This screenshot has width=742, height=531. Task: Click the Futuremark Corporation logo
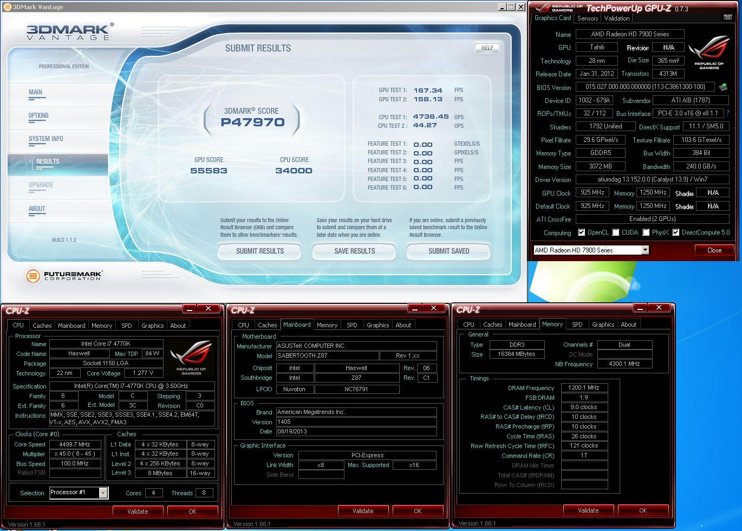pos(64,276)
